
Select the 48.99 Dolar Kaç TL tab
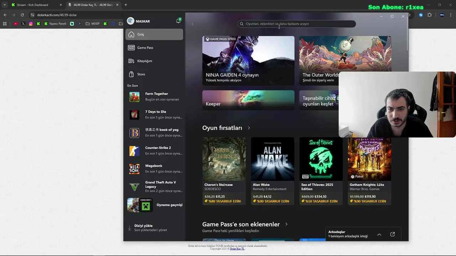click(93, 5)
